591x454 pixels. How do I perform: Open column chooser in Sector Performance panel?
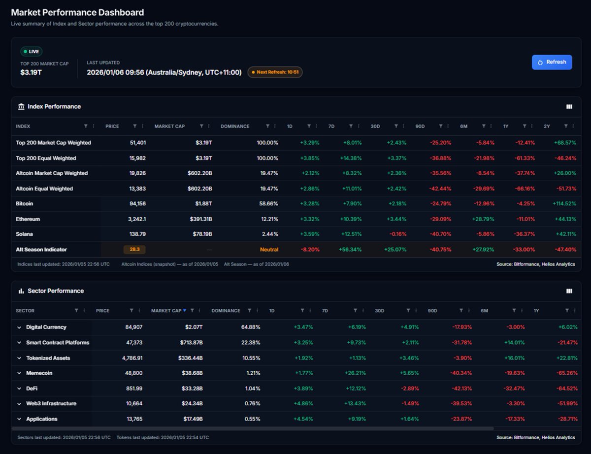[x=569, y=291]
